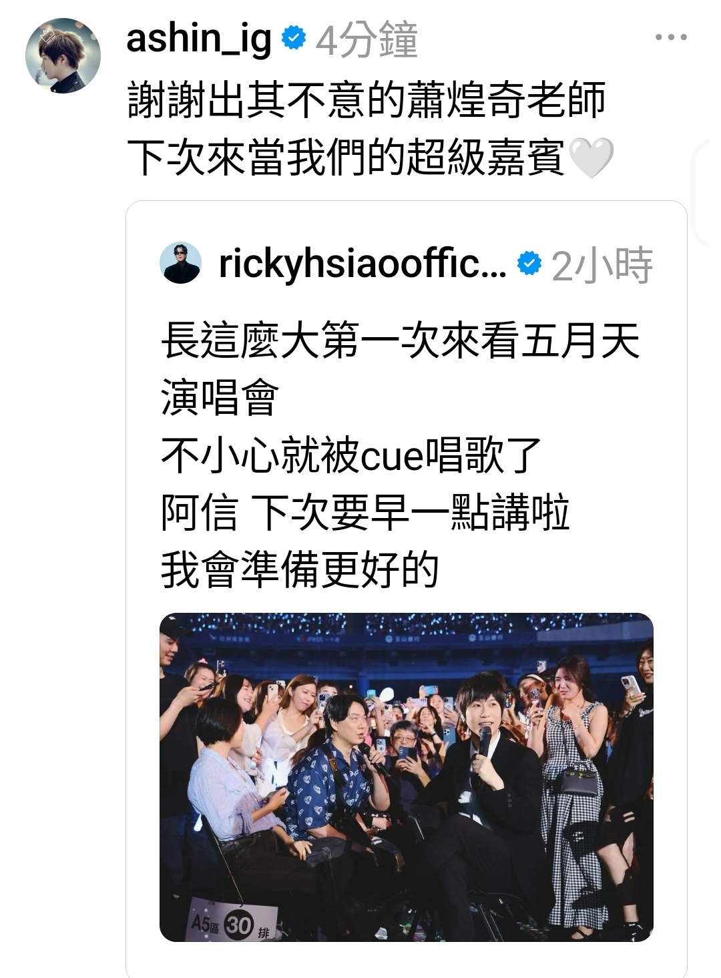
Task: Tap the white heart emoji in post
Action: (591, 158)
